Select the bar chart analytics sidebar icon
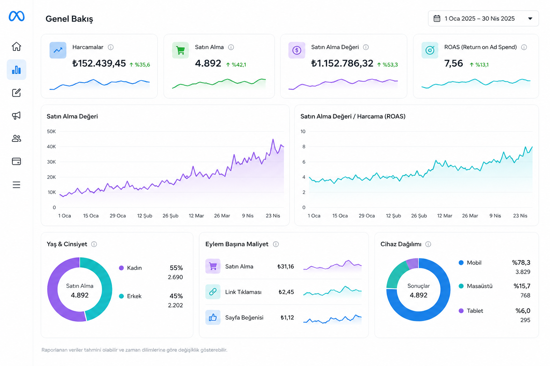 click(x=16, y=70)
